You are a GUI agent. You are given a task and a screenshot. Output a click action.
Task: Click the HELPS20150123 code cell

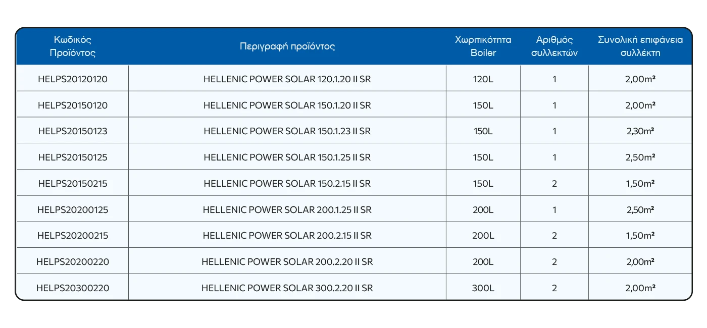coord(73,131)
